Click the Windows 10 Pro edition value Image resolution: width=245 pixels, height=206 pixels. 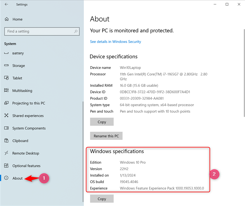tap(133, 162)
